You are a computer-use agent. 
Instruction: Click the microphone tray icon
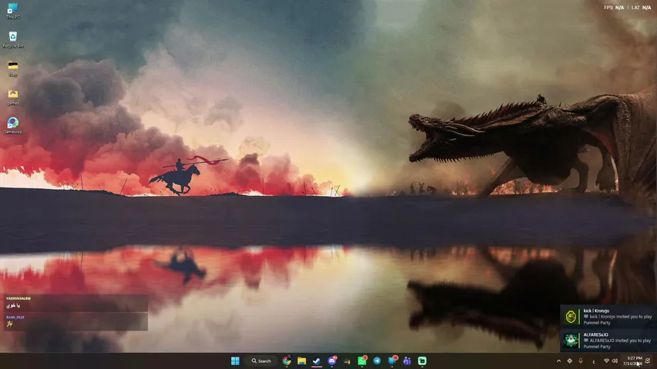point(581,361)
